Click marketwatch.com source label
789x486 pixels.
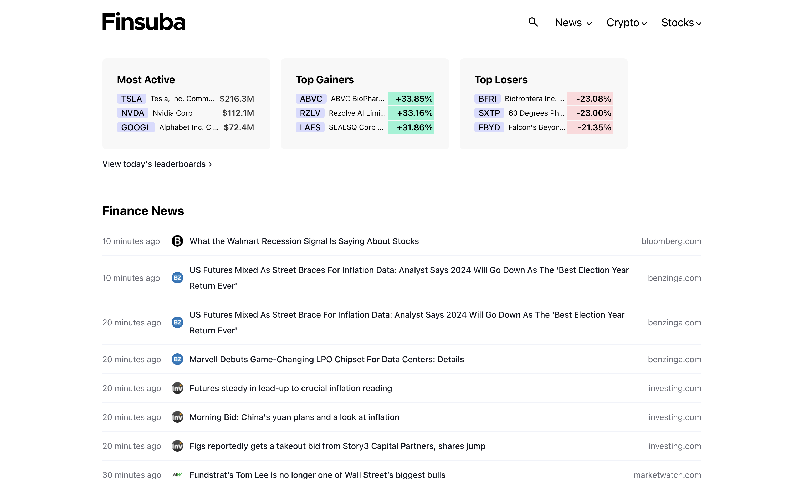pos(668,475)
